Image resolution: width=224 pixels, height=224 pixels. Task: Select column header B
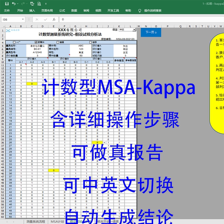click(x=21, y=26)
